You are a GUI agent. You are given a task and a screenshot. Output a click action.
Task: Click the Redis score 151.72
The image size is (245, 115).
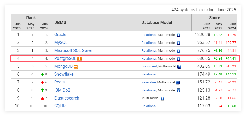[x=204, y=82]
